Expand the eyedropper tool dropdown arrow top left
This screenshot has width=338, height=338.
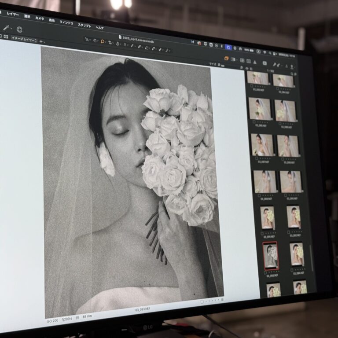(11, 28)
